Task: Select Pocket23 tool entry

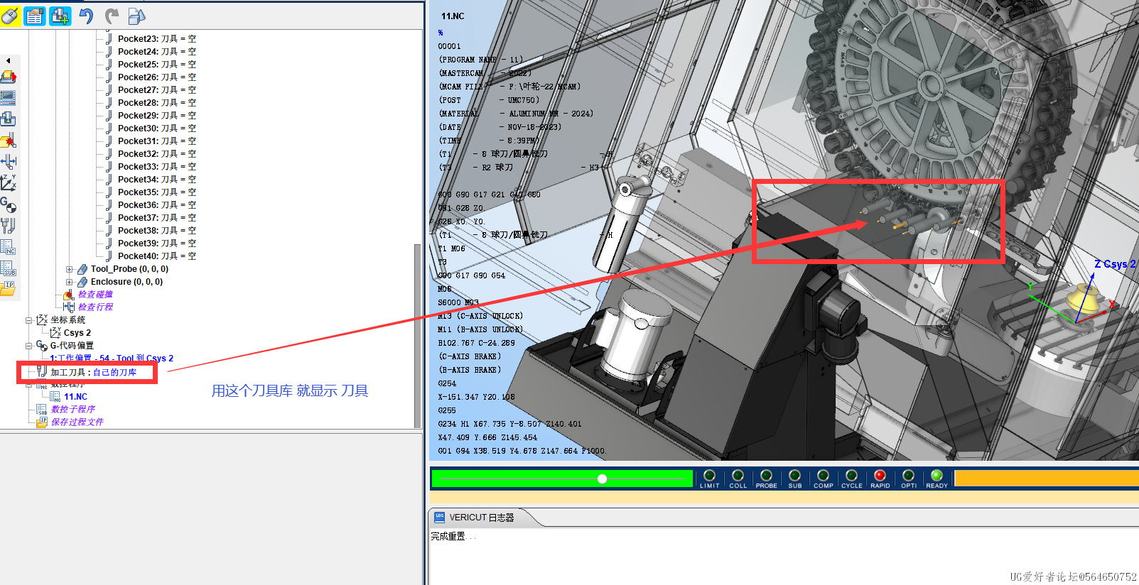Action: coord(157,39)
